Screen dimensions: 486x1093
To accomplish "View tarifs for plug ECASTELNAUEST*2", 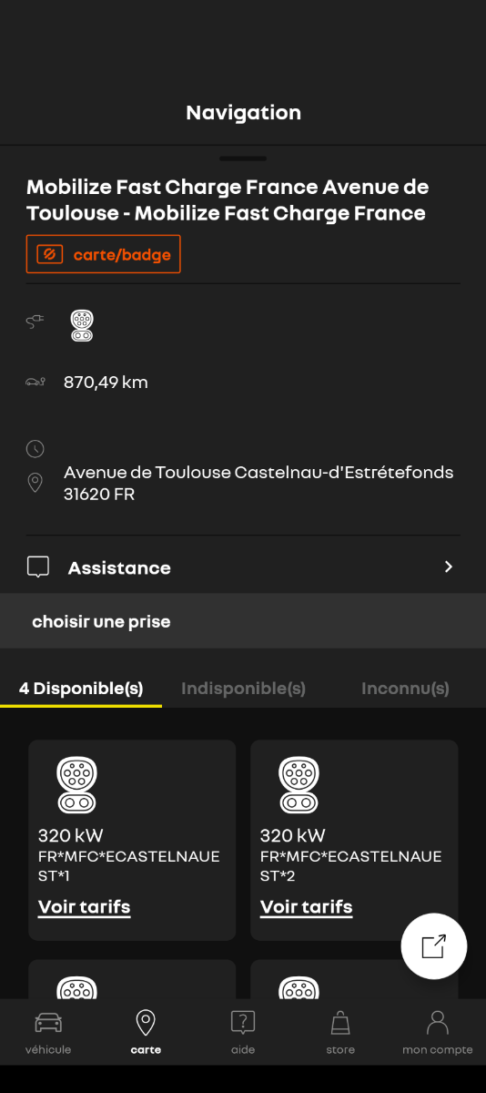I will 306,907.
